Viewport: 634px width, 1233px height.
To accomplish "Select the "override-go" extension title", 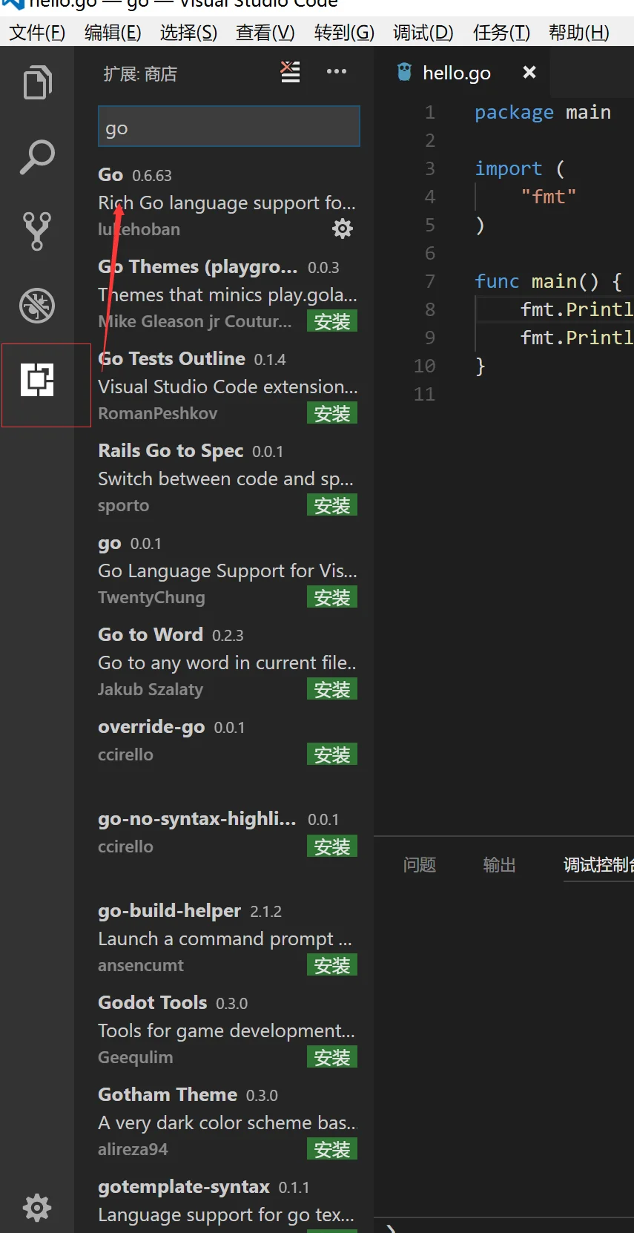I will [151, 727].
